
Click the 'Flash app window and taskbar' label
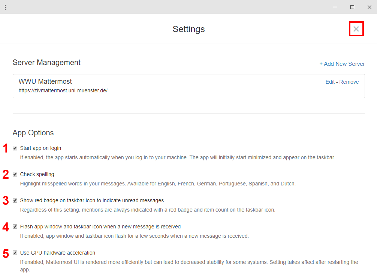pyautogui.click(x=100, y=227)
